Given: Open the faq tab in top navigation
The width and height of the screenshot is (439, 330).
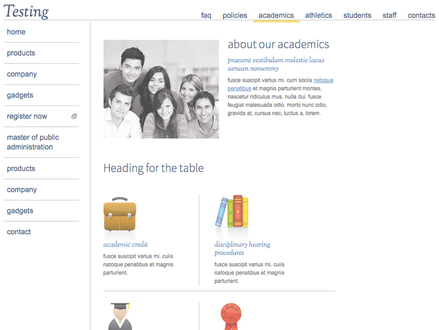Looking at the screenshot, I should 206,15.
